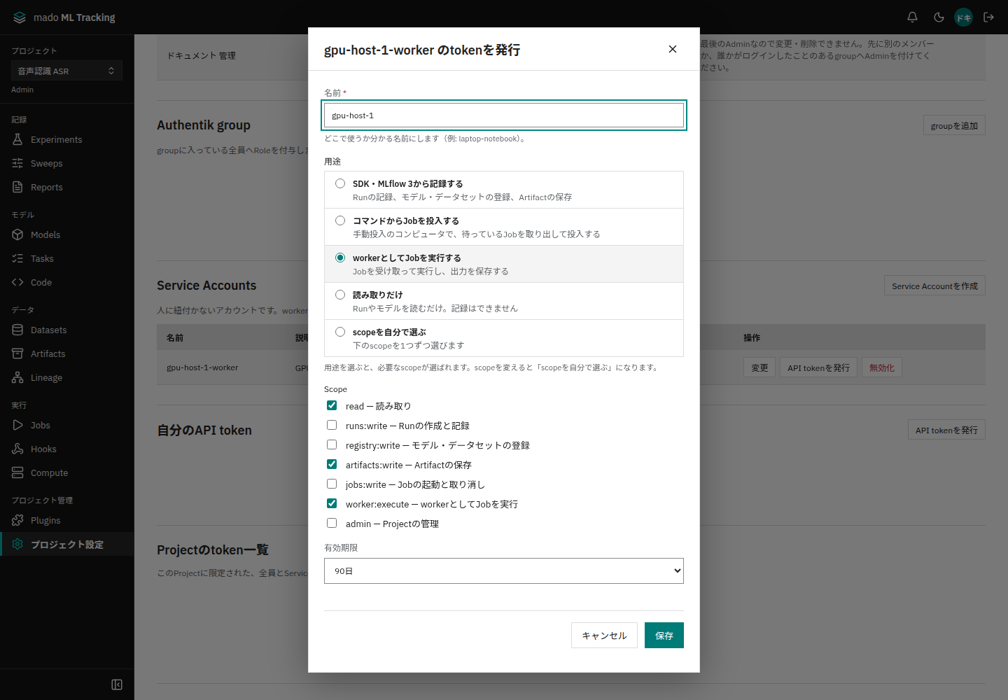Uncheck the read — 読み取り scope checkbox
Viewport: 1008px width, 700px height.
point(332,405)
